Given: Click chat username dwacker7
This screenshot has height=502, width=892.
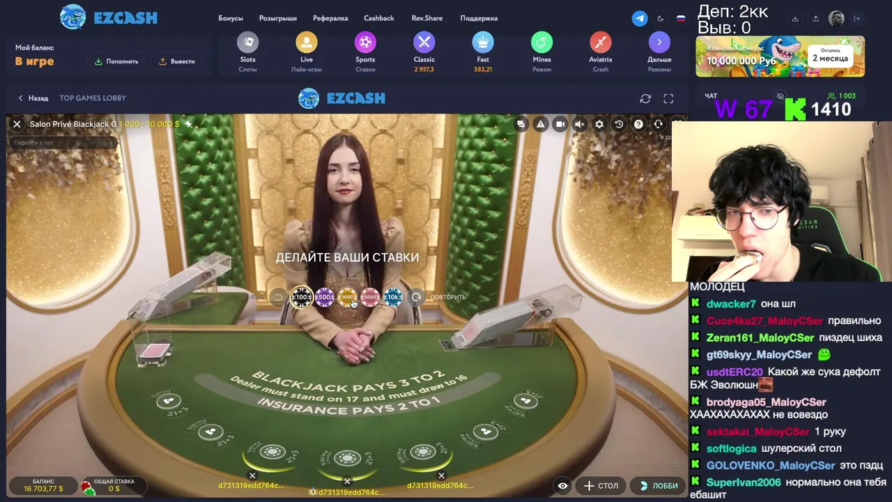Looking at the screenshot, I should [731, 304].
